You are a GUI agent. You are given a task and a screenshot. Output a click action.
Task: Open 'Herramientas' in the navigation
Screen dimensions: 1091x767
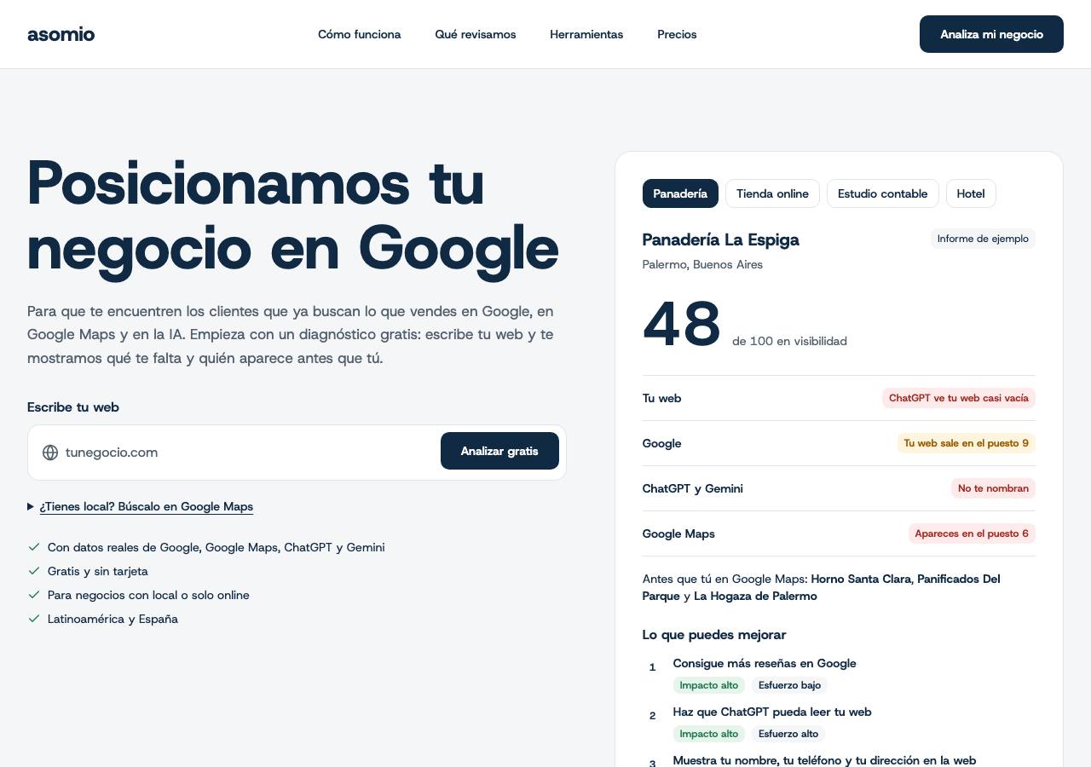[x=586, y=34]
